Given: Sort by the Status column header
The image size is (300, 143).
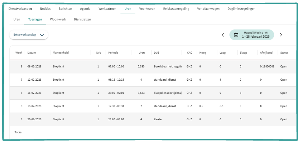Looking at the screenshot, I should 284,53.
